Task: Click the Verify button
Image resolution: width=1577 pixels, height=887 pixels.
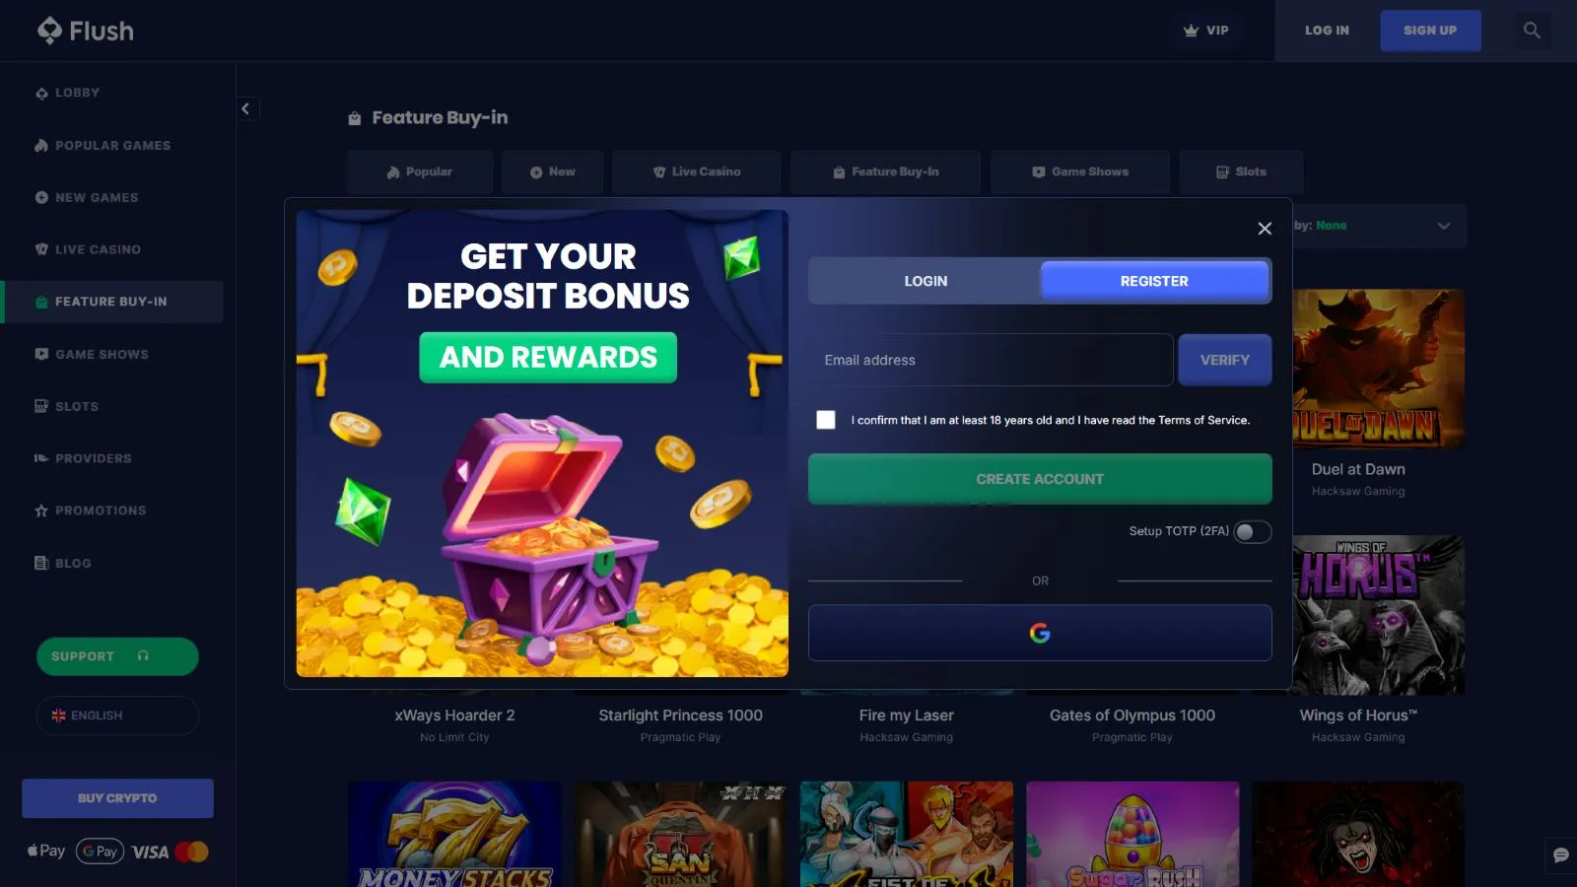Action: (1225, 360)
